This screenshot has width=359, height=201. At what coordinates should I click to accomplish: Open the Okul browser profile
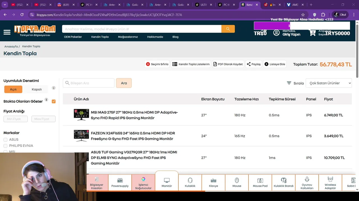coord(340,15)
